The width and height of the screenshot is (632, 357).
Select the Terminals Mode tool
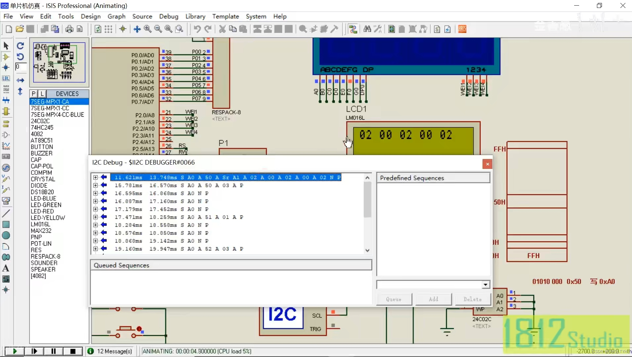tap(6, 124)
